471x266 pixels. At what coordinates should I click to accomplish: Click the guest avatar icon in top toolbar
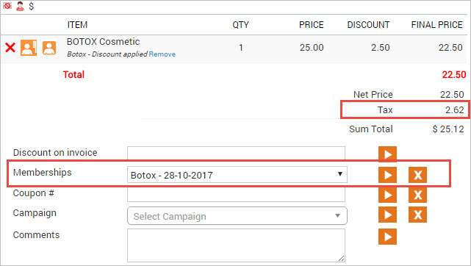coord(20,6)
